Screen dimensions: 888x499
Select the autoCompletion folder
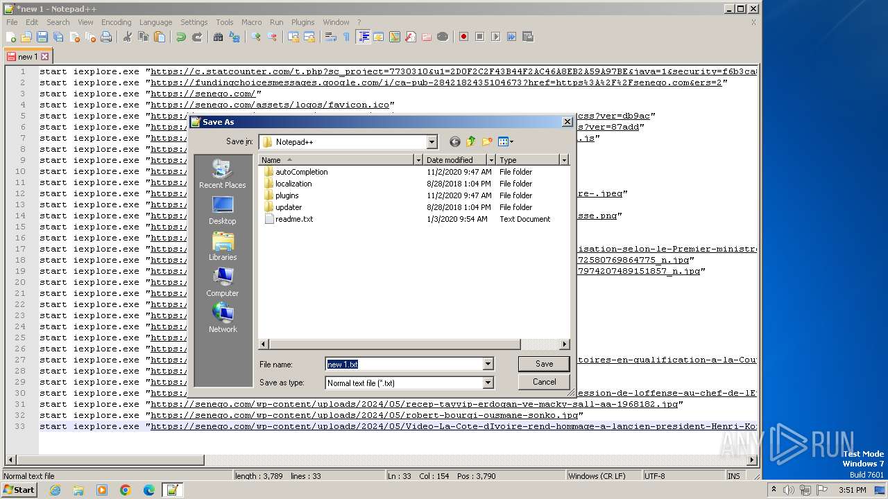click(296, 172)
